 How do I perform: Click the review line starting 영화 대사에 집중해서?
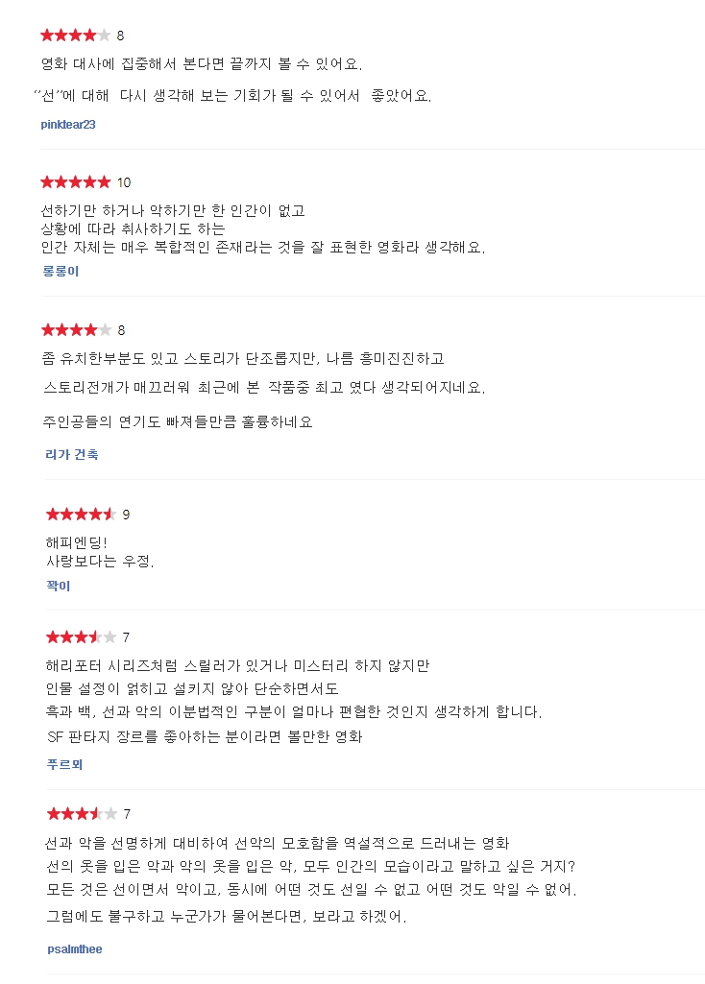pos(202,64)
